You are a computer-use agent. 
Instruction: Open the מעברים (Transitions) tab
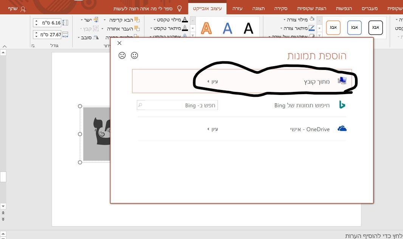(370, 8)
